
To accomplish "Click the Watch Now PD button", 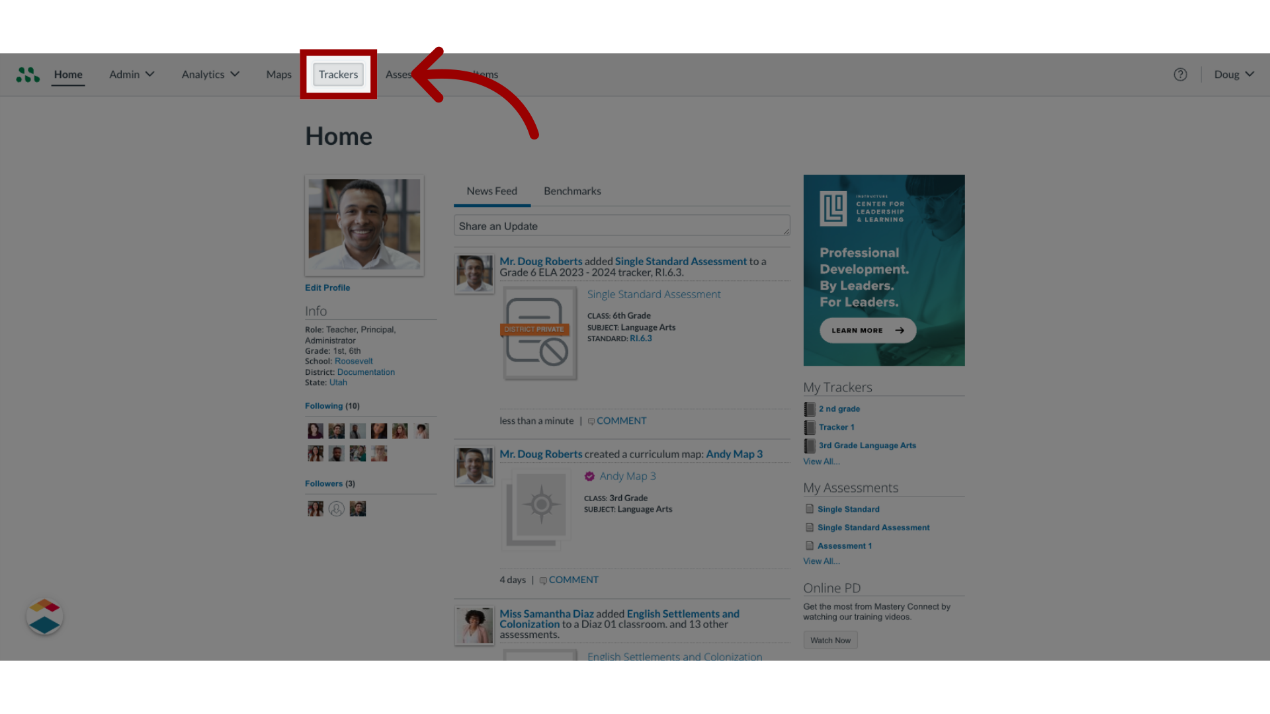I will 829,639.
